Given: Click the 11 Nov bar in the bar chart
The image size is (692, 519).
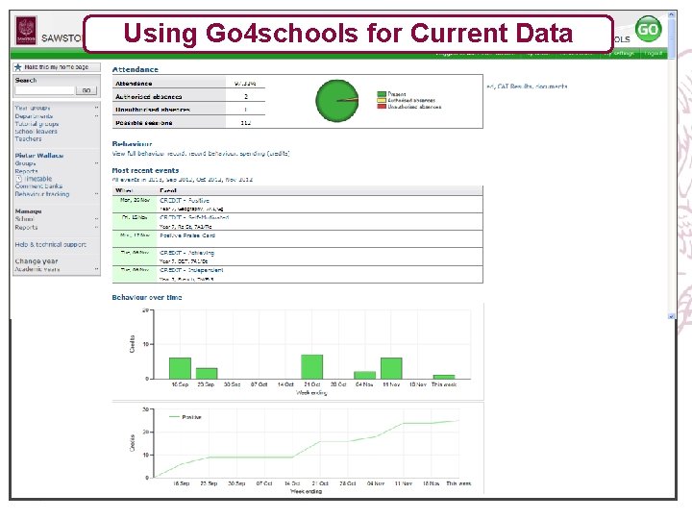Looking at the screenshot, I should click(x=391, y=368).
